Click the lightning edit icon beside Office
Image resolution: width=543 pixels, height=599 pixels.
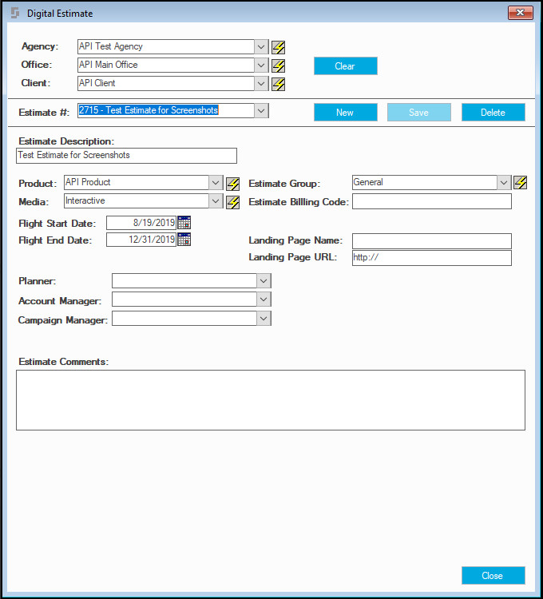click(x=279, y=65)
